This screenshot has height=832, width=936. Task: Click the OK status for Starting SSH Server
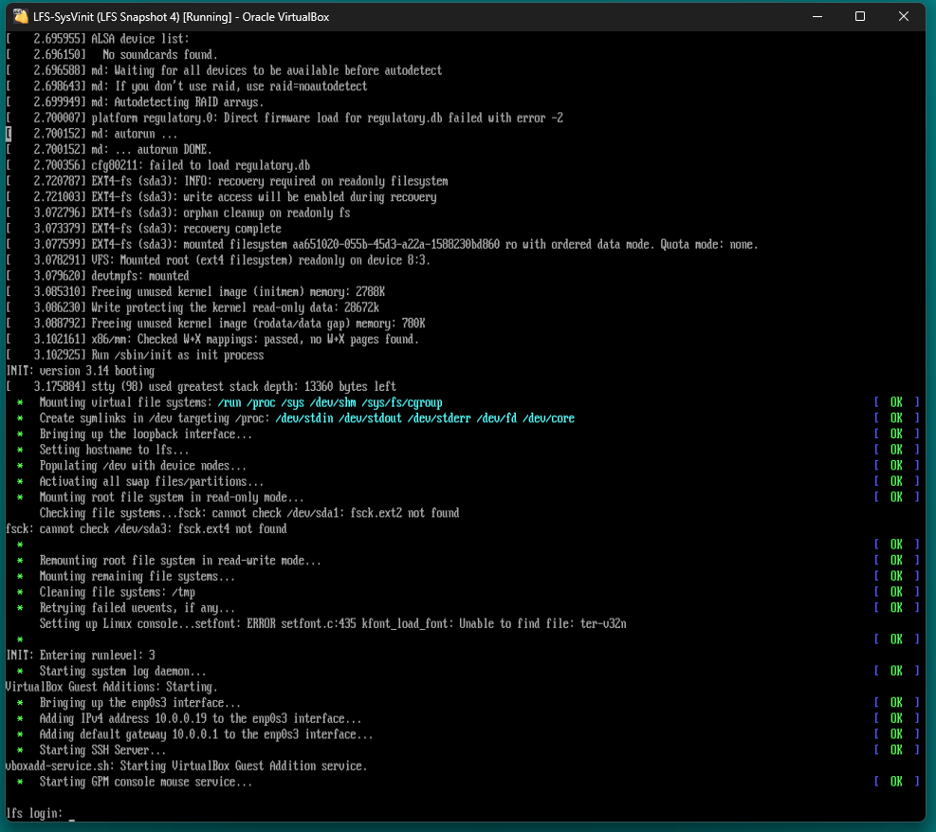pos(895,749)
